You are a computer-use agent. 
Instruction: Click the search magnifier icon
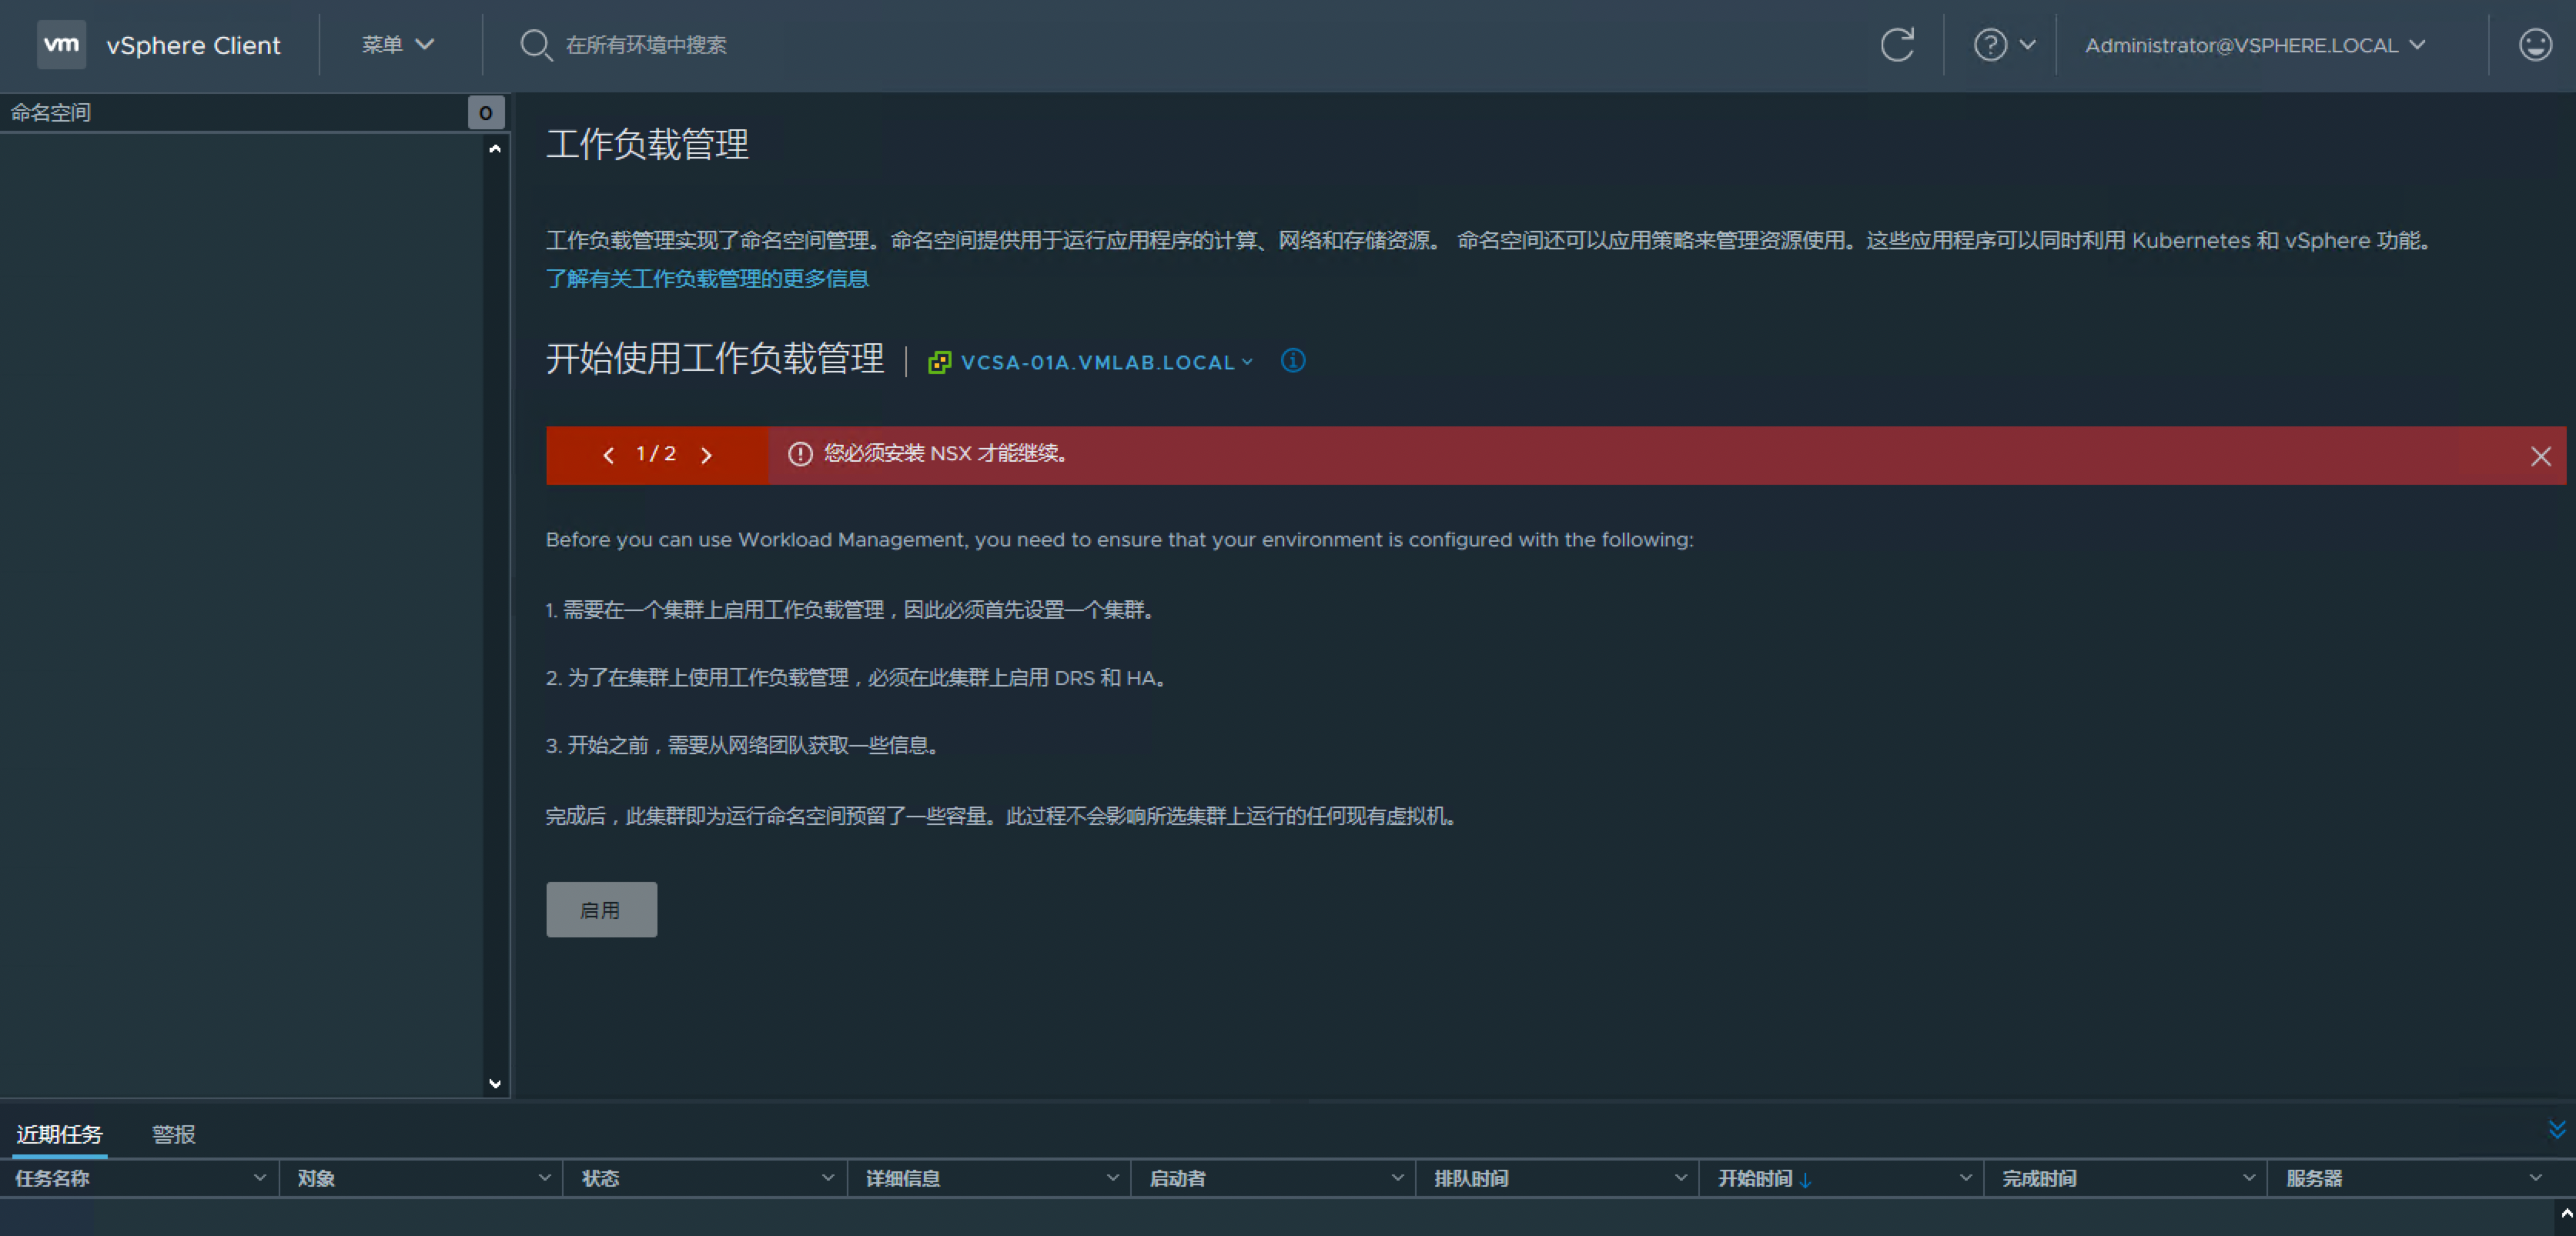coord(536,45)
